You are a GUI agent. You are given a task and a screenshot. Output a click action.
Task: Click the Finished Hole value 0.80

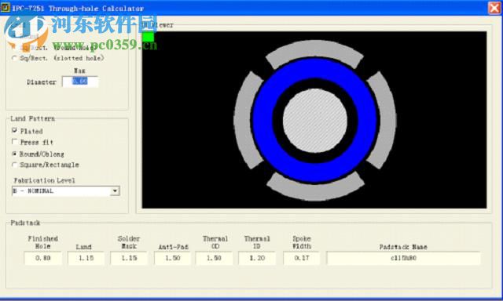click(x=43, y=258)
